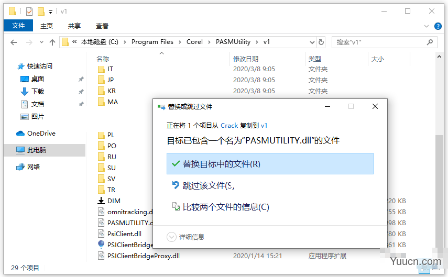Go up one folder level arrow
Screen dimensions: 448x277
pyautogui.click(x=52, y=42)
